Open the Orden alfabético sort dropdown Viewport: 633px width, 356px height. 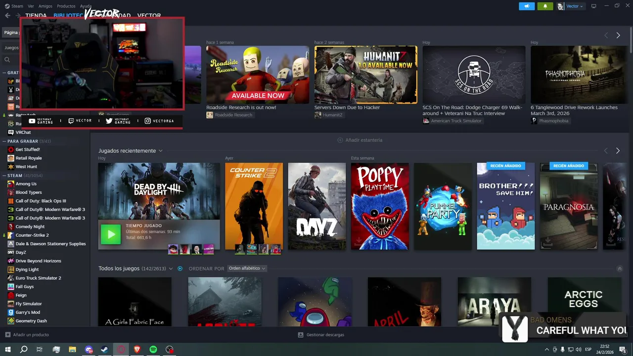pyautogui.click(x=247, y=268)
